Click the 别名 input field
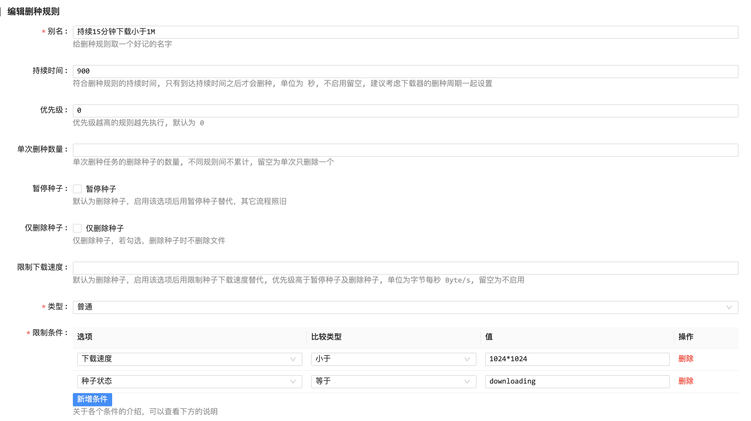This screenshot has width=751, height=421. (x=405, y=32)
